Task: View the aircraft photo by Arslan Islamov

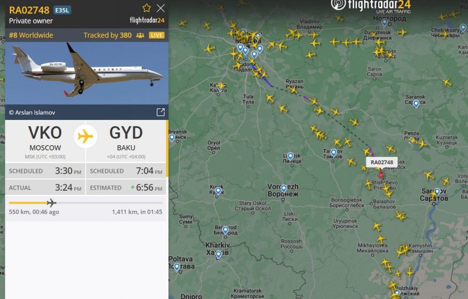Action: [x=87, y=73]
